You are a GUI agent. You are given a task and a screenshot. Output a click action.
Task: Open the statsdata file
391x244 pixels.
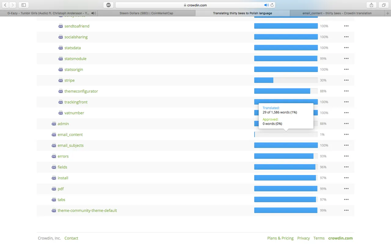pyautogui.click(x=72, y=48)
